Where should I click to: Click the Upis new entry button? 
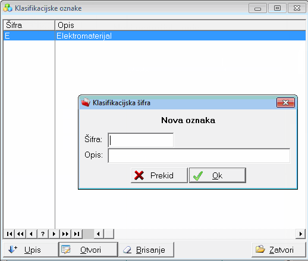pos(30,250)
